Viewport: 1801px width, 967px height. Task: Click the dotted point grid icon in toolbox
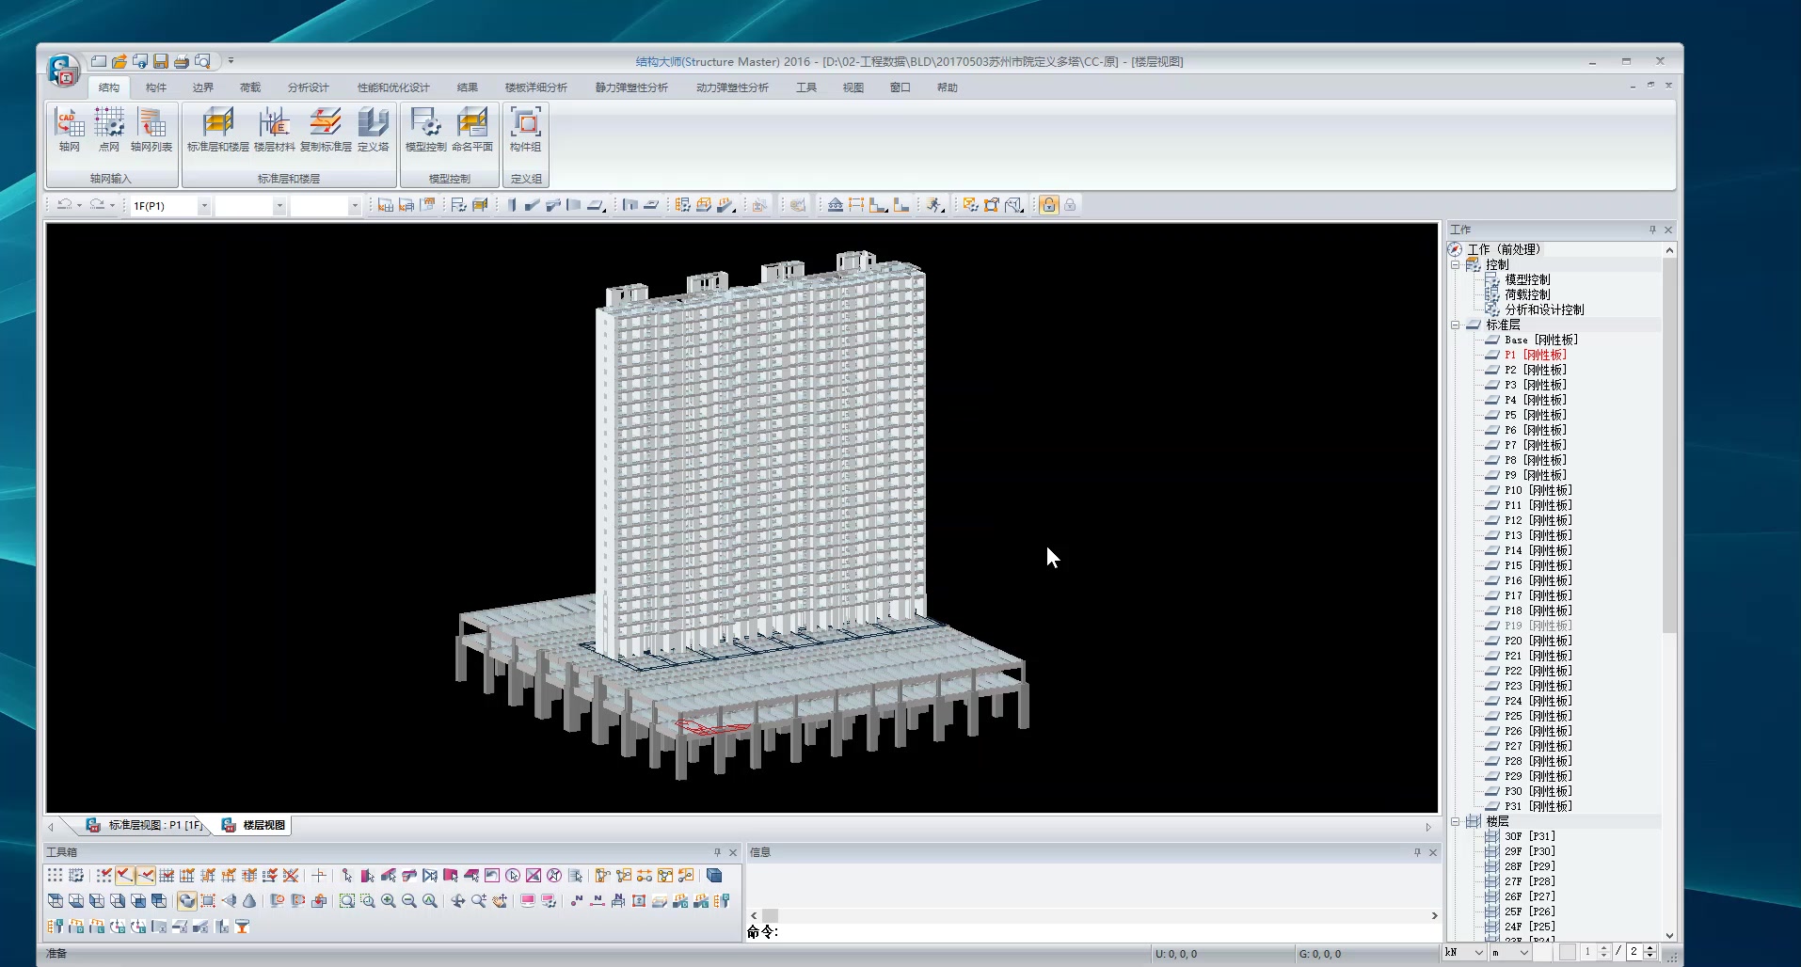point(56,876)
